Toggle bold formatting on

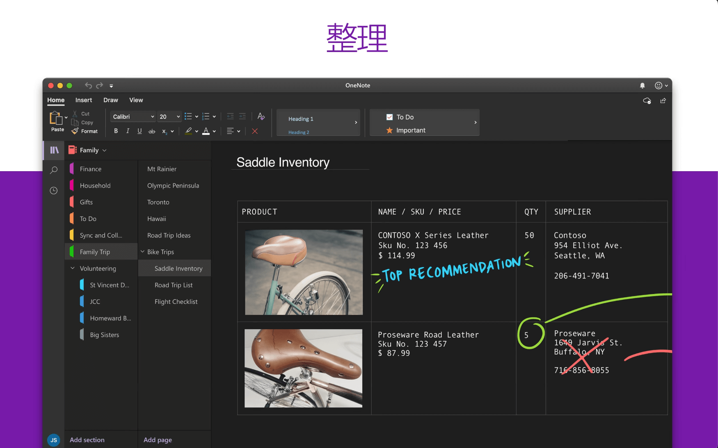coord(116,131)
